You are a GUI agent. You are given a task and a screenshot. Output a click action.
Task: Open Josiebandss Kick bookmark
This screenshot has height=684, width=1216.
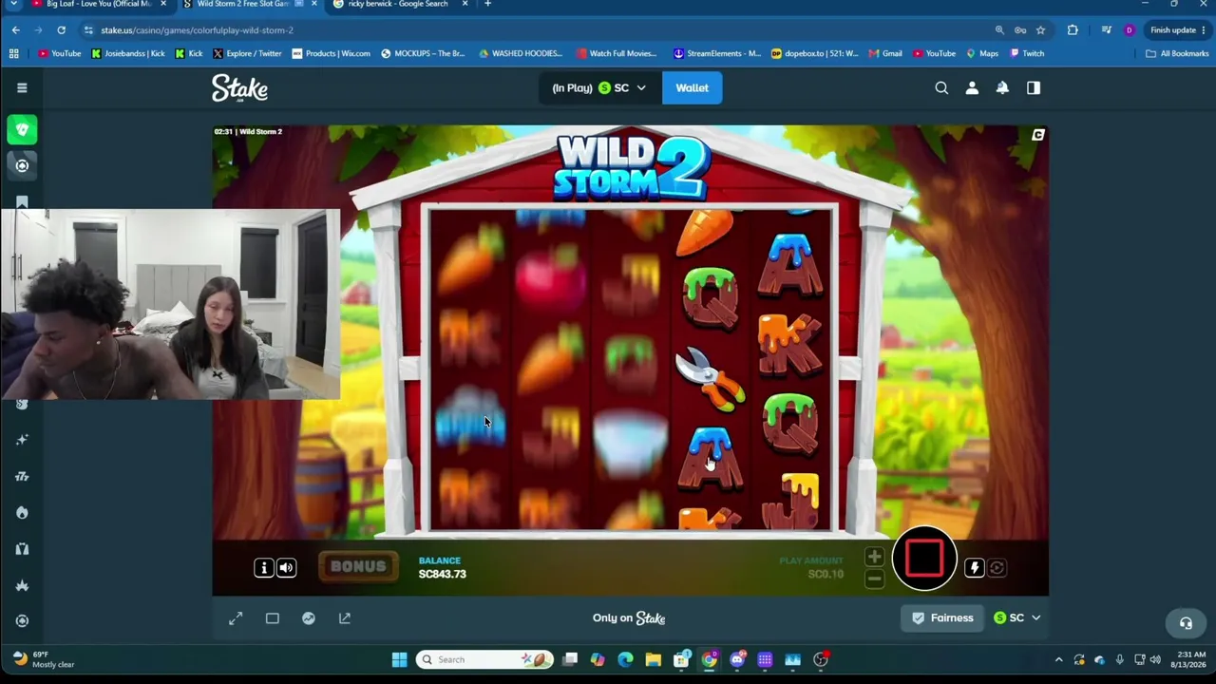(x=126, y=54)
